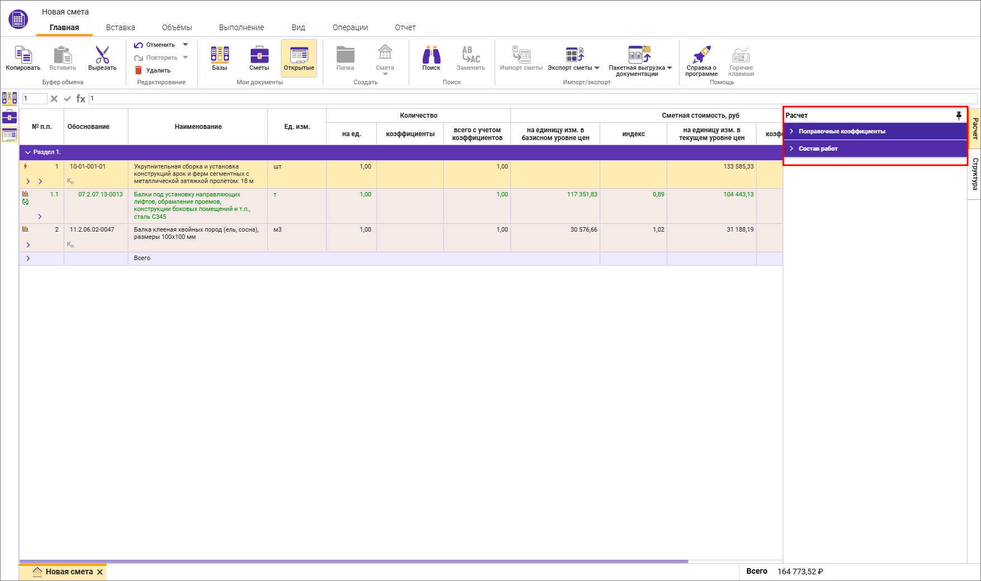Open Справка о программе rocket icon

point(701,55)
